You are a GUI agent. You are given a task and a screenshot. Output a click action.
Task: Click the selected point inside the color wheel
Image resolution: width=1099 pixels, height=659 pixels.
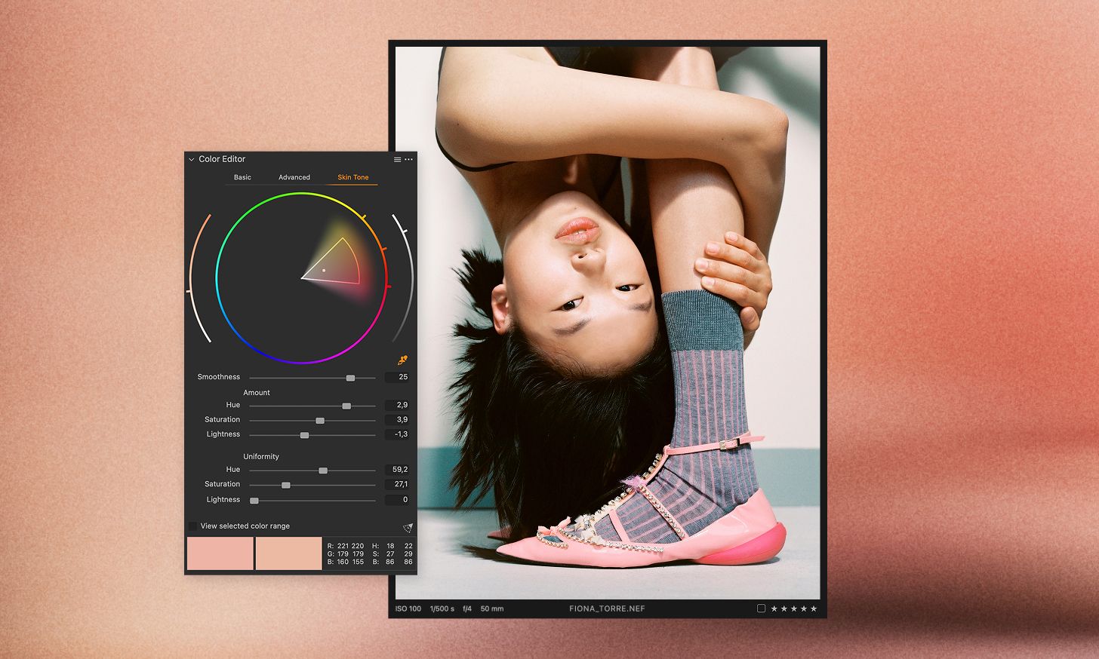323,269
